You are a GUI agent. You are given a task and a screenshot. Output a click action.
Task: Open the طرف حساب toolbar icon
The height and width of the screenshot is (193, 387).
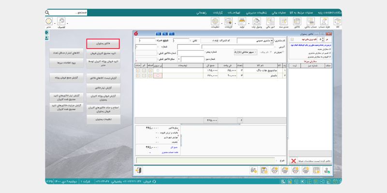pyautogui.click(x=324, y=21)
